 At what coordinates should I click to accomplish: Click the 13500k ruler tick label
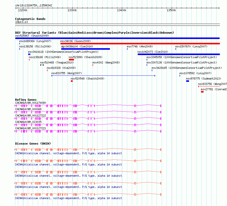pos(171,10)
